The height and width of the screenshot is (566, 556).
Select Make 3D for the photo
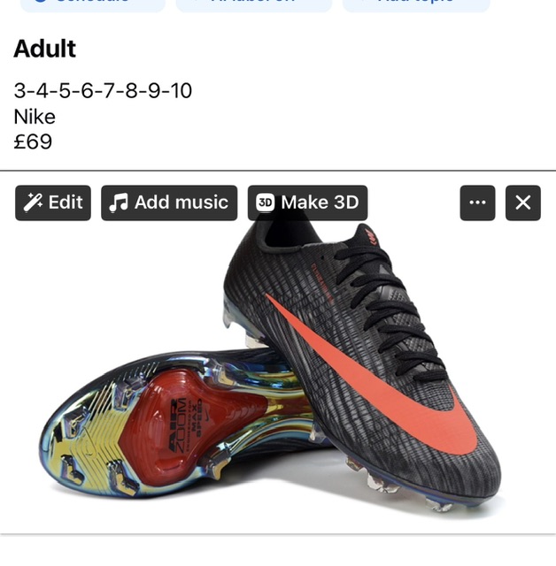(307, 203)
